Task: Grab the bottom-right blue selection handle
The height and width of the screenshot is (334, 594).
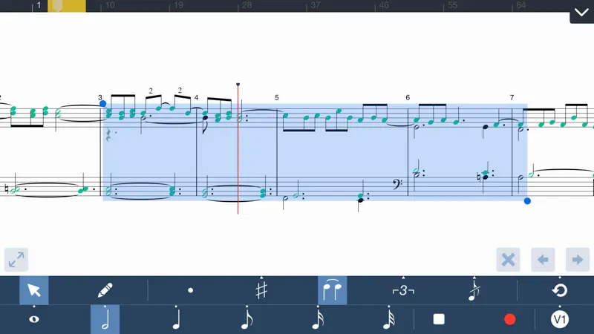Action: (527, 201)
